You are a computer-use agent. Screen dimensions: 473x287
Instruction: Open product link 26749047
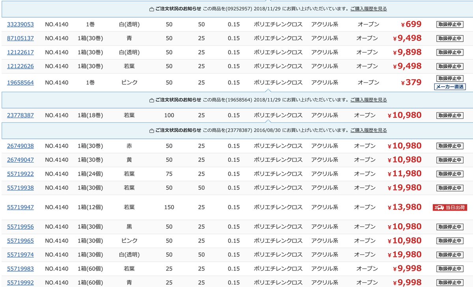click(20, 160)
